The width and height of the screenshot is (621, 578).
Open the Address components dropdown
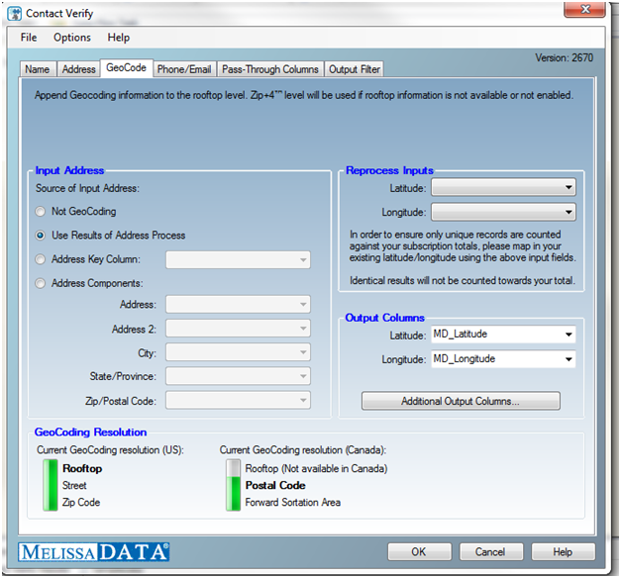pyautogui.click(x=238, y=305)
